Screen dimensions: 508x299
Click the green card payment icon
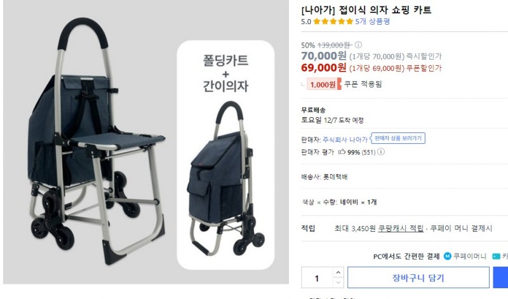496,257
